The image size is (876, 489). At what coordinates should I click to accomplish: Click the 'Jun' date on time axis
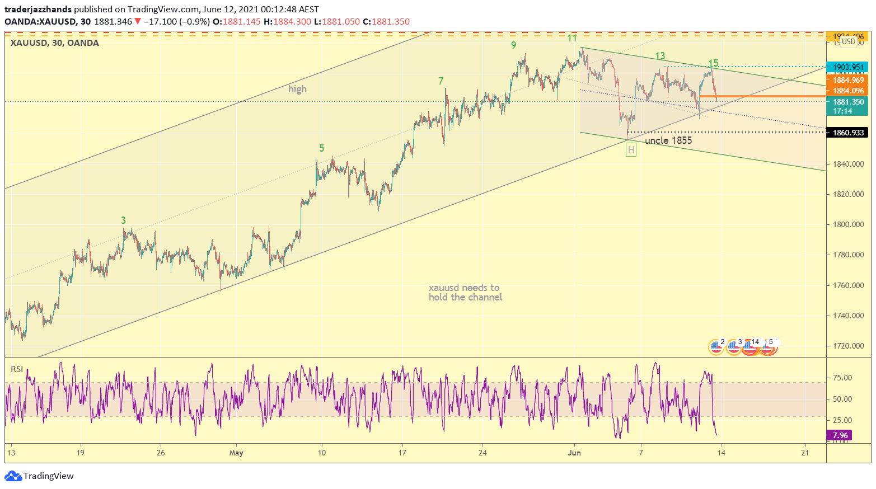tap(574, 453)
